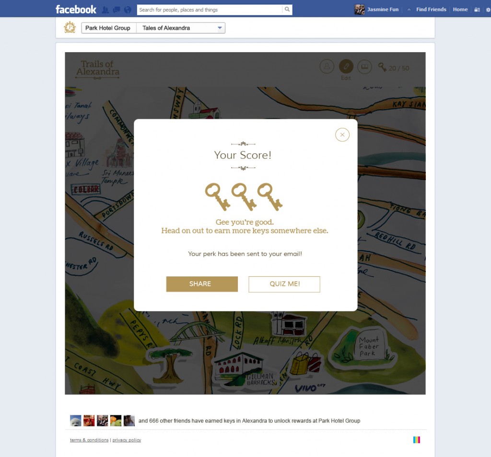Click the Facebook friend requests icon
491x457 pixels.
(105, 10)
